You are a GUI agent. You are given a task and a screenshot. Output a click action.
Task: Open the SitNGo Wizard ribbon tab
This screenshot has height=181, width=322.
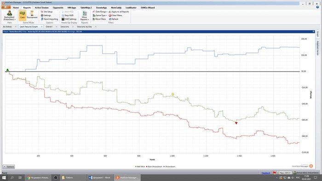point(148,8)
